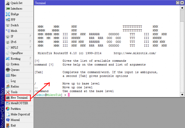The image size is (185, 128).
Task: Click the Manual help icon
Action: pyautogui.click(x=8, y=120)
